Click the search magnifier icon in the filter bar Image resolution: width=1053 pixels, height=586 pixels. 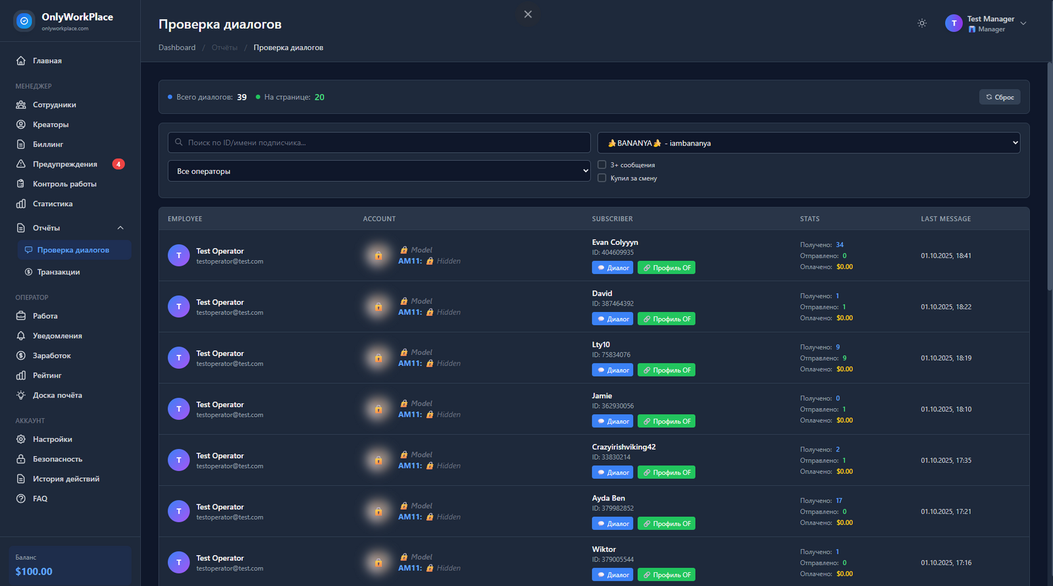[179, 142]
